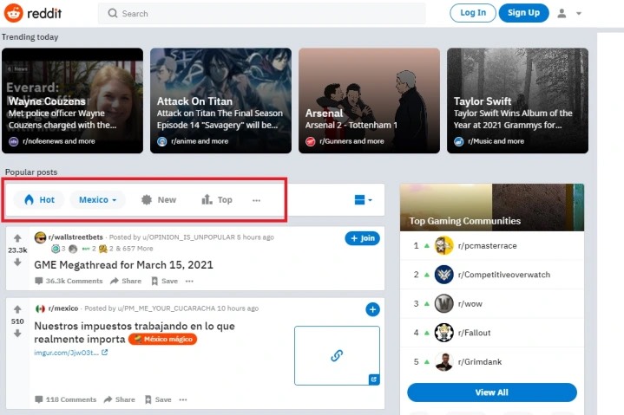The image size is (624, 415).
Task: Click the Sign Up button
Action: point(523,13)
